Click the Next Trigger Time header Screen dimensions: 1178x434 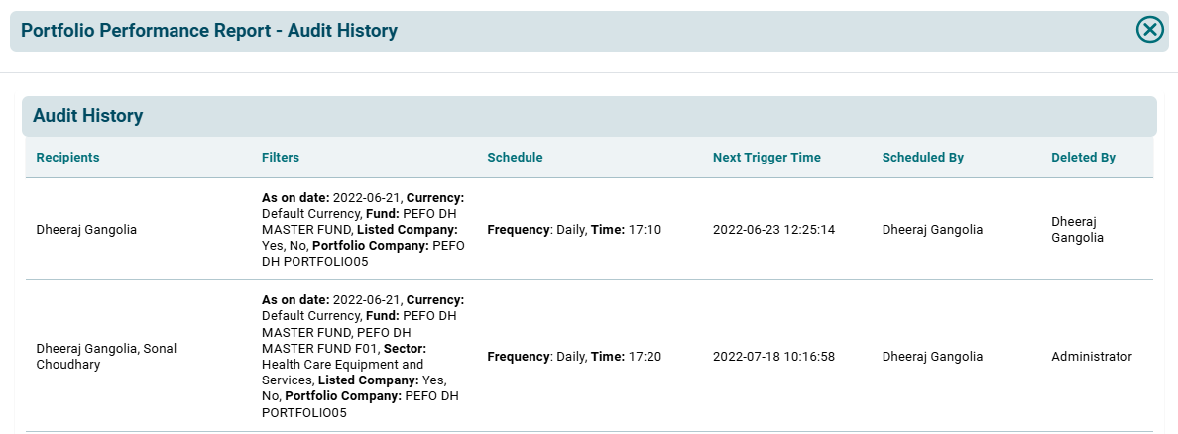tap(766, 158)
